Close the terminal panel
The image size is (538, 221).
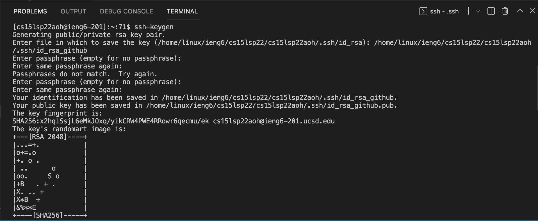point(532,11)
